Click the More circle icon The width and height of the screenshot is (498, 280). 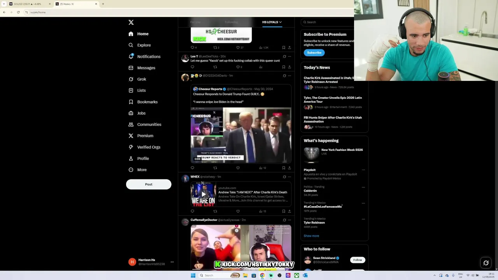click(131, 170)
